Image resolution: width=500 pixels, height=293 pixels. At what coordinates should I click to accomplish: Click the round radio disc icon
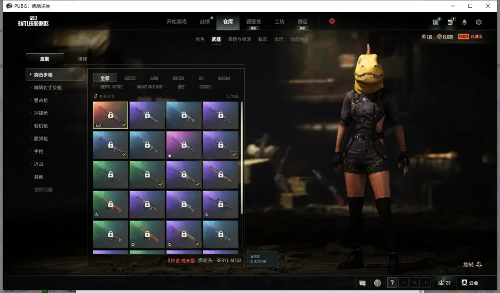(x=378, y=283)
